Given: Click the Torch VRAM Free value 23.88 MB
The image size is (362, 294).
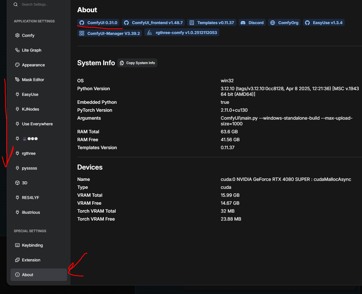Looking at the screenshot, I should (x=231, y=219).
